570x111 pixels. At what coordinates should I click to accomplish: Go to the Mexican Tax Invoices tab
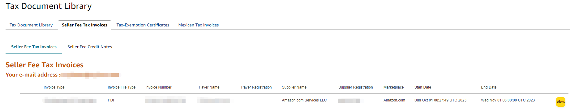pyautogui.click(x=198, y=25)
